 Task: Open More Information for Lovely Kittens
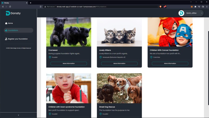pyautogui.click(x=119, y=63)
